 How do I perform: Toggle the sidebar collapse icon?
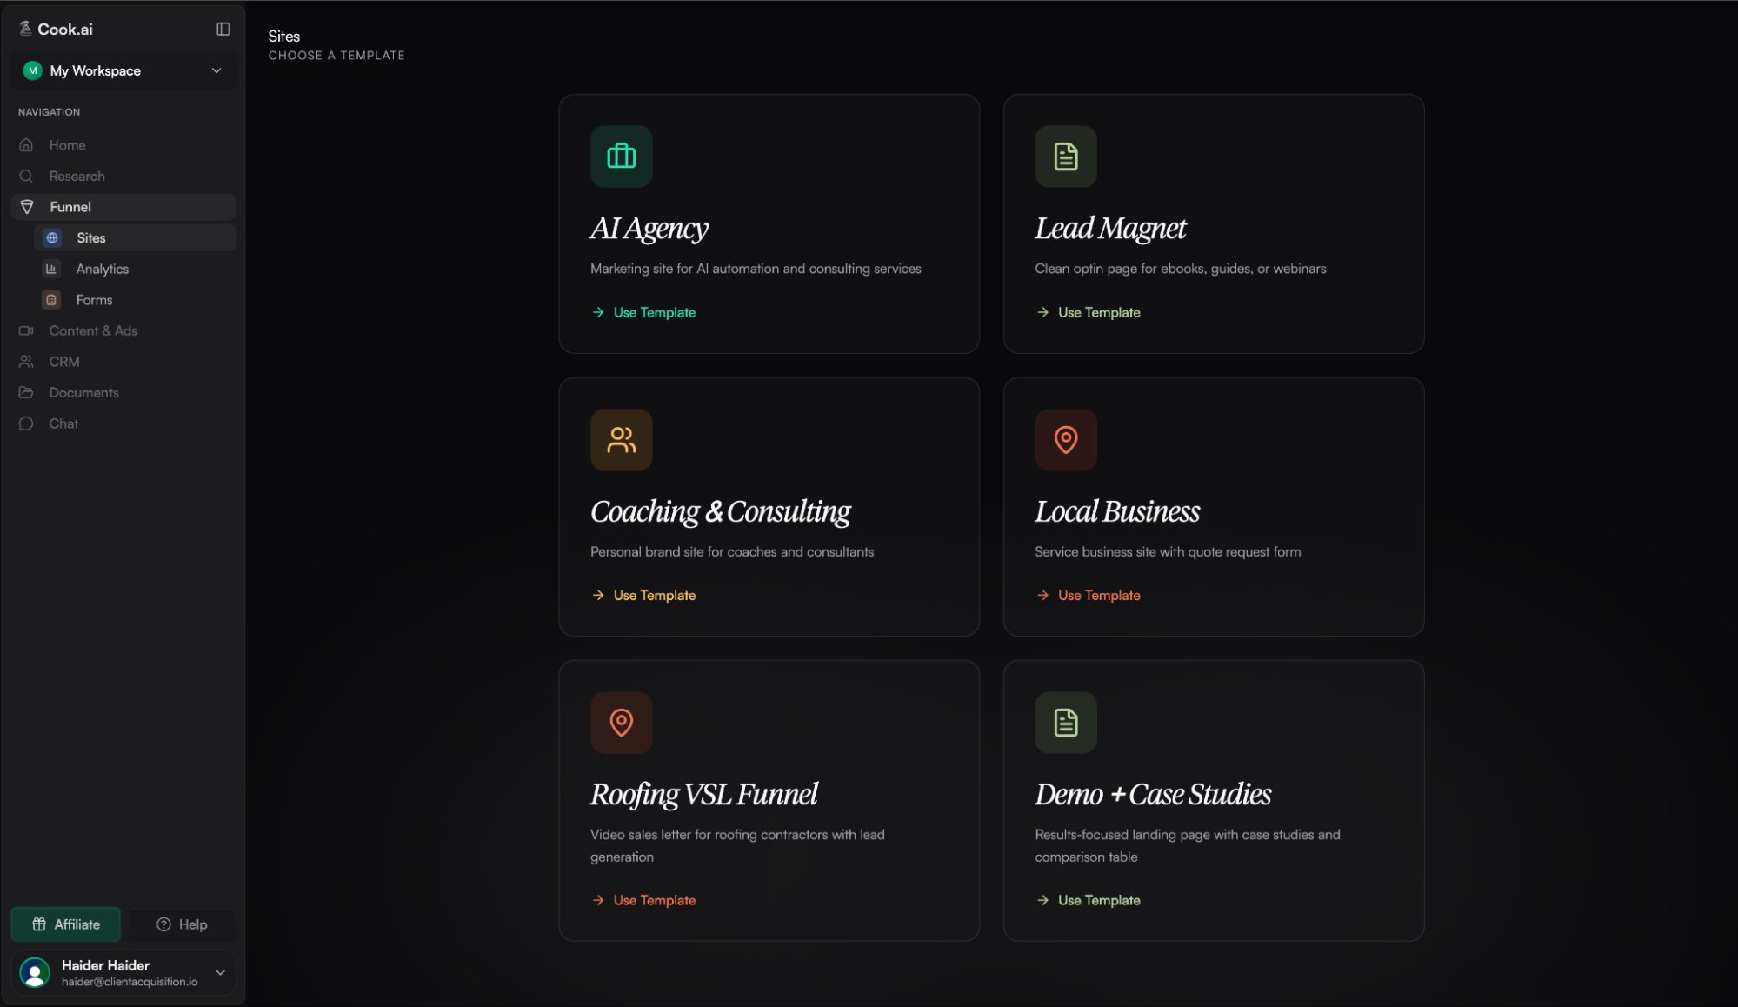pos(223,29)
